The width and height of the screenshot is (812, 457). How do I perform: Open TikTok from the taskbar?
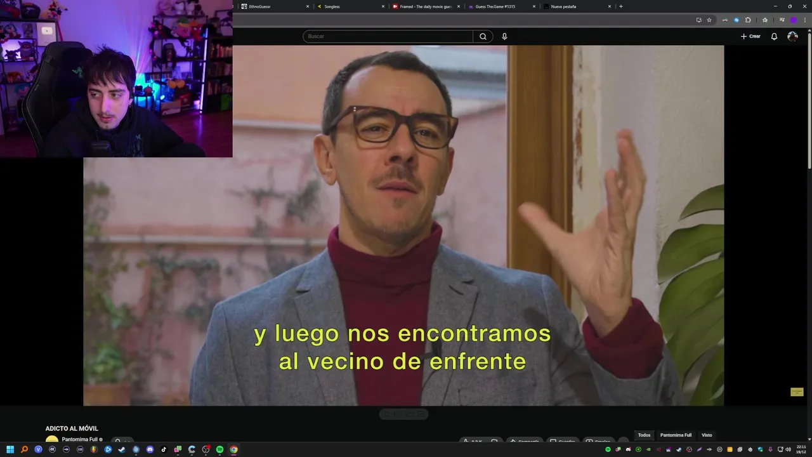164,449
